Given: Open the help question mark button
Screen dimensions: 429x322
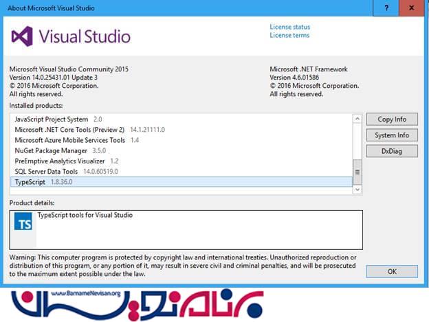Looking at the screenshot, I should coord(386,8).
